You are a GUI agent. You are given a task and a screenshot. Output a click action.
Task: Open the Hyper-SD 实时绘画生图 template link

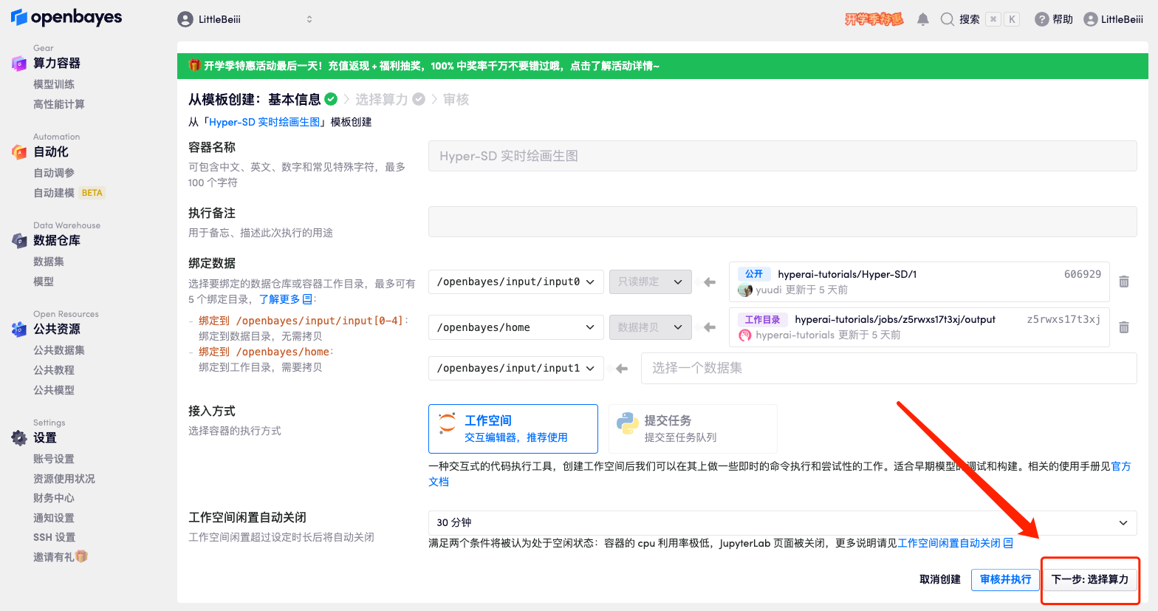(x=264, y=122)
